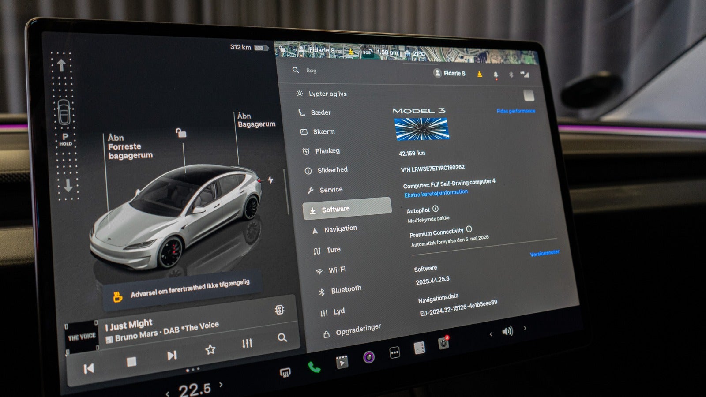The width and height of the screenshot is (706, 397).
Task: Favorite the current station with star
Action: coord(210,349)
